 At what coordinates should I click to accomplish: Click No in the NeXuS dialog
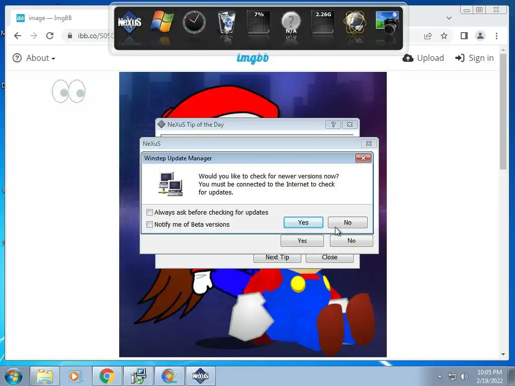pos(351,241)
